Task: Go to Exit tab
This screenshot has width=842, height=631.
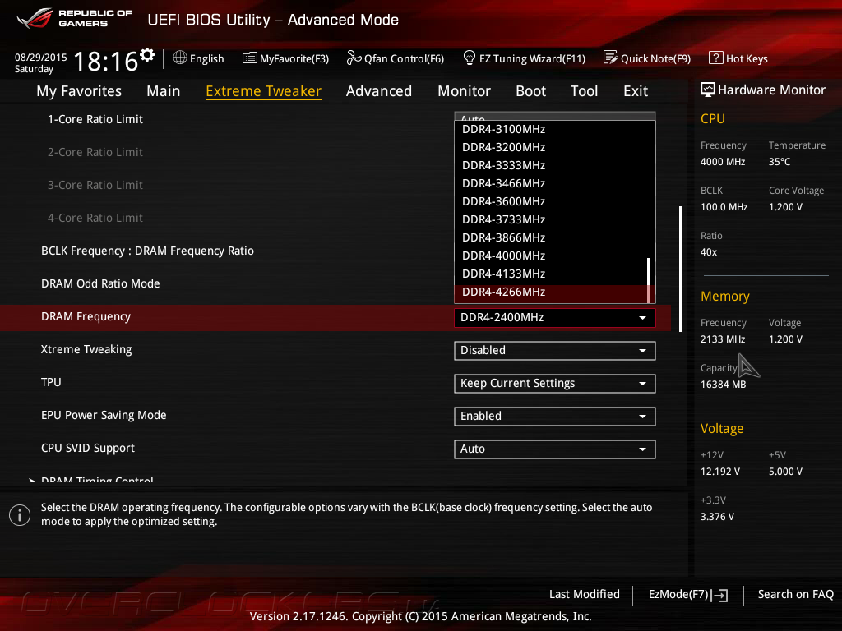Action: tap(636, 91)
